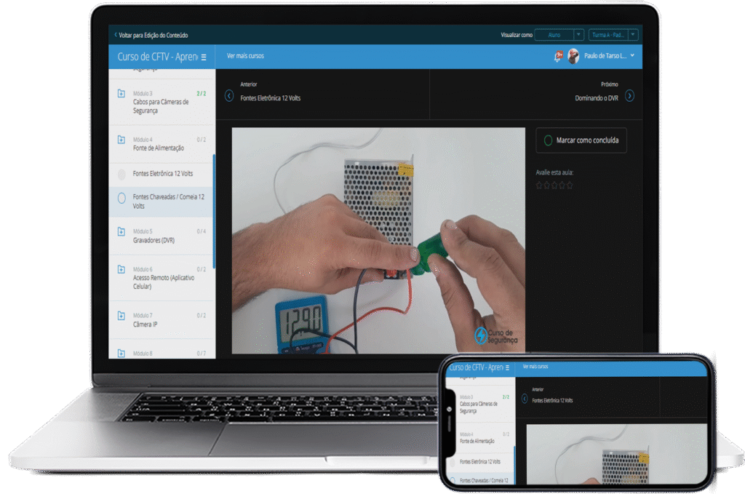Toggle completion circle for Fontes Eletrônica 12 Volts
Image resolution: width=745 pixels, height=494 pixels.
[121, 174]
